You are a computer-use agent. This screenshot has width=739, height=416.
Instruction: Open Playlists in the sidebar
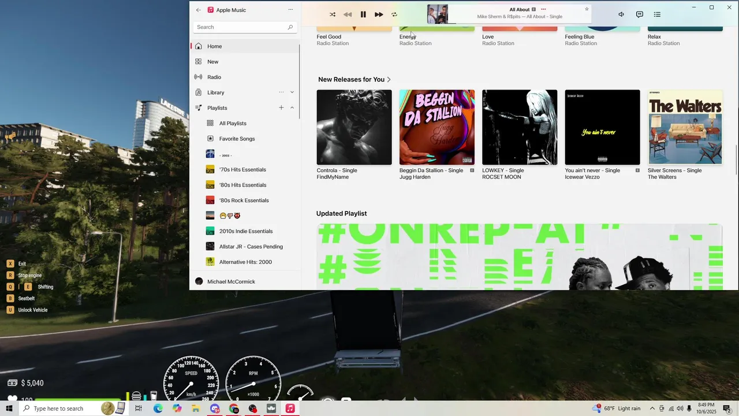pos(245,108)
